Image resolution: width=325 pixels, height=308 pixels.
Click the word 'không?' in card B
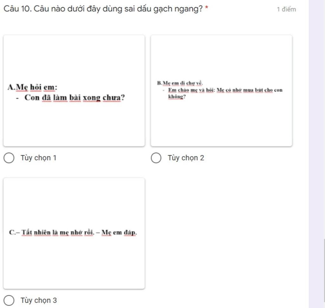tap(177, 97)
